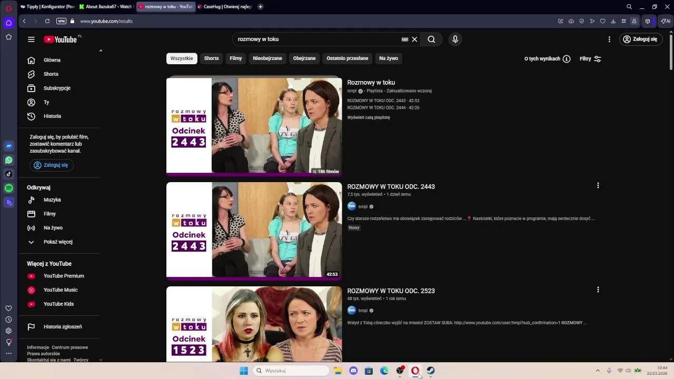674x379 pixels.
Task: Open browser downloads icon
Action: (613, 21)
